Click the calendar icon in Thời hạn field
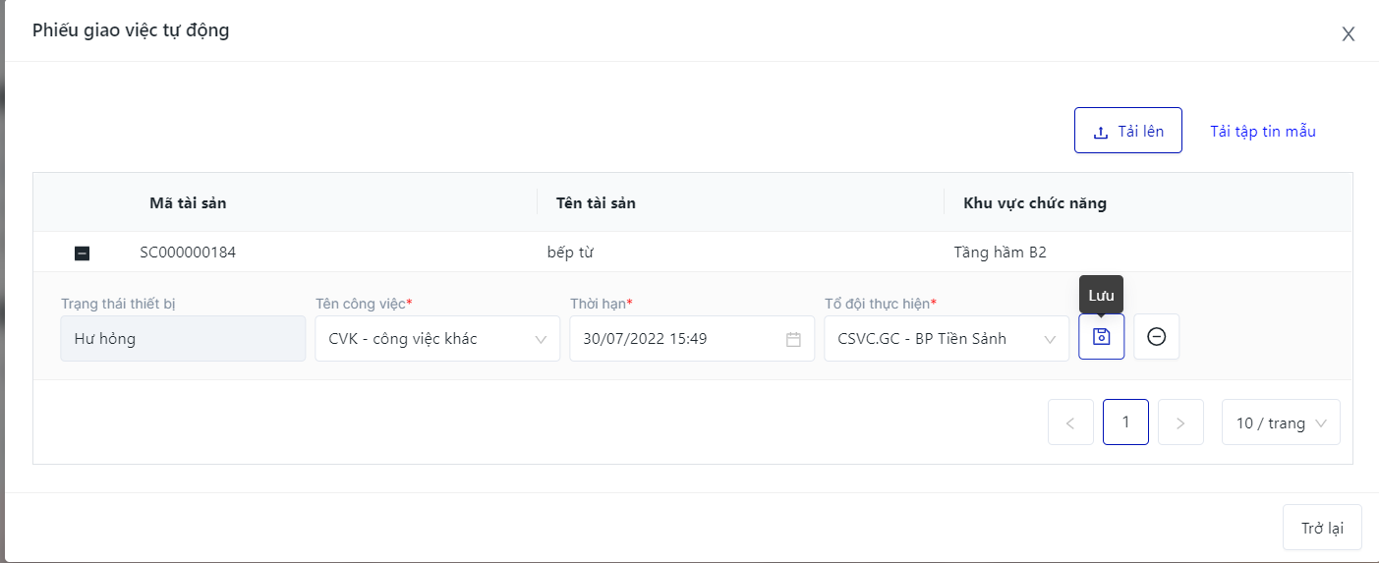Screen dimensions: 1379x563 [x=793, y=339]
